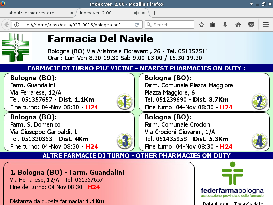Show the bookmarks list icon

click(212, 25)
